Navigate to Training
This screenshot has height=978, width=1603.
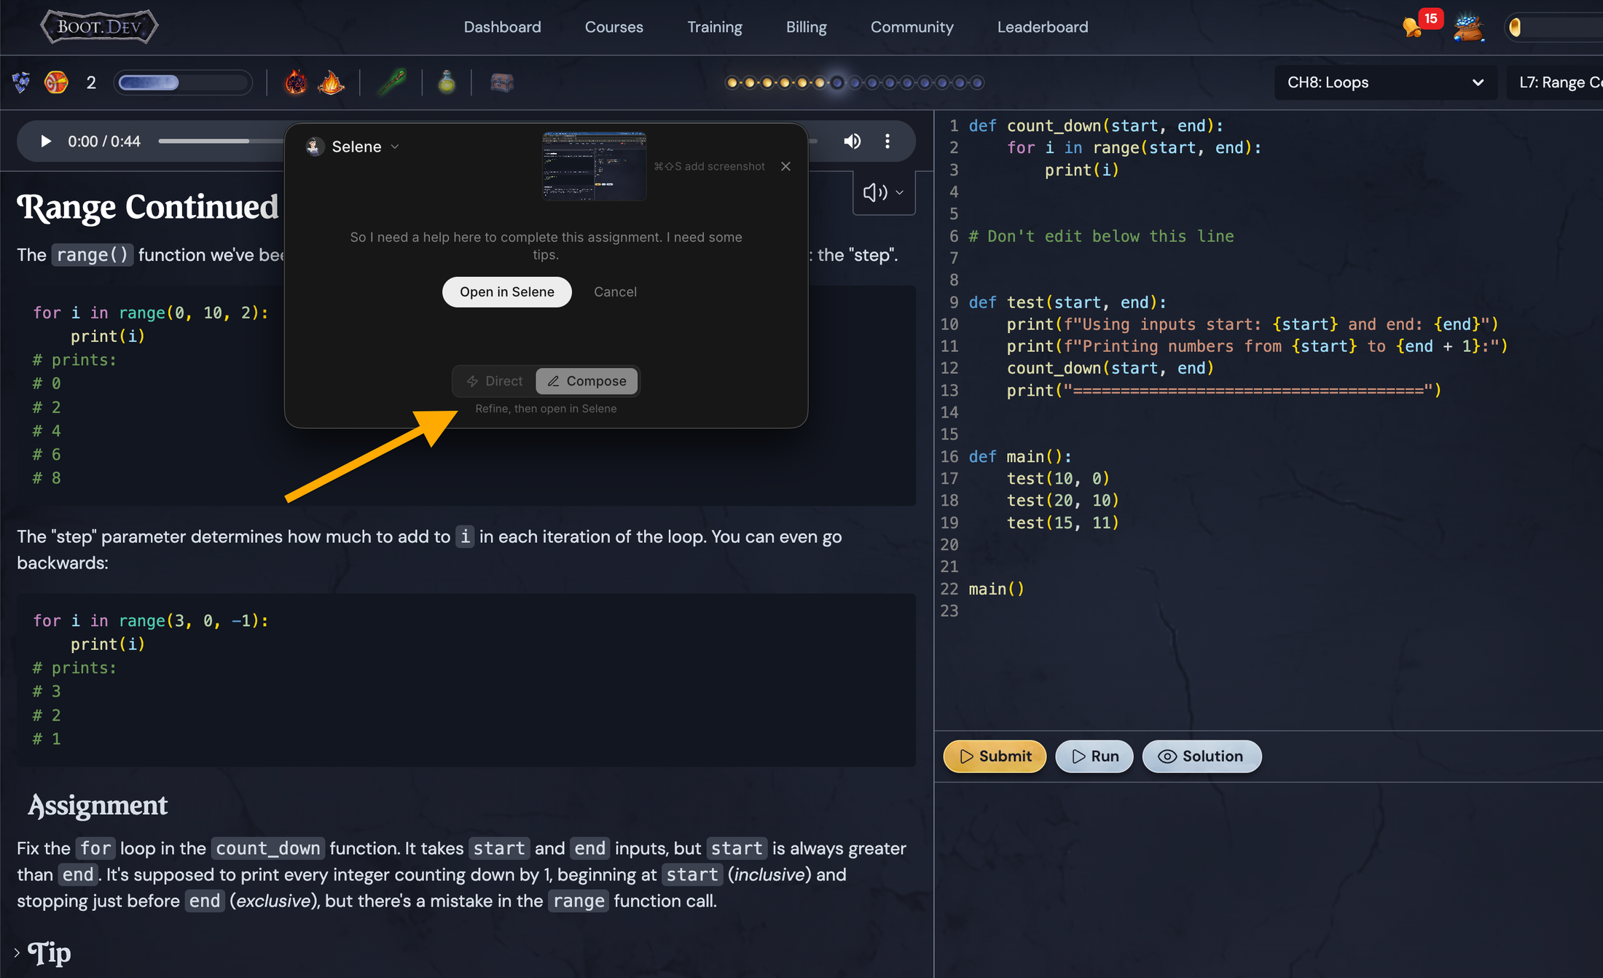(714, 27)
